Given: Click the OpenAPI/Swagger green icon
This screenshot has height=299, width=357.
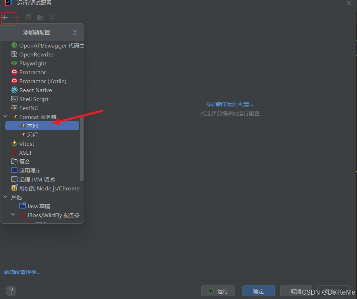Looking at the screenshot, I should (x=14, y=45).
